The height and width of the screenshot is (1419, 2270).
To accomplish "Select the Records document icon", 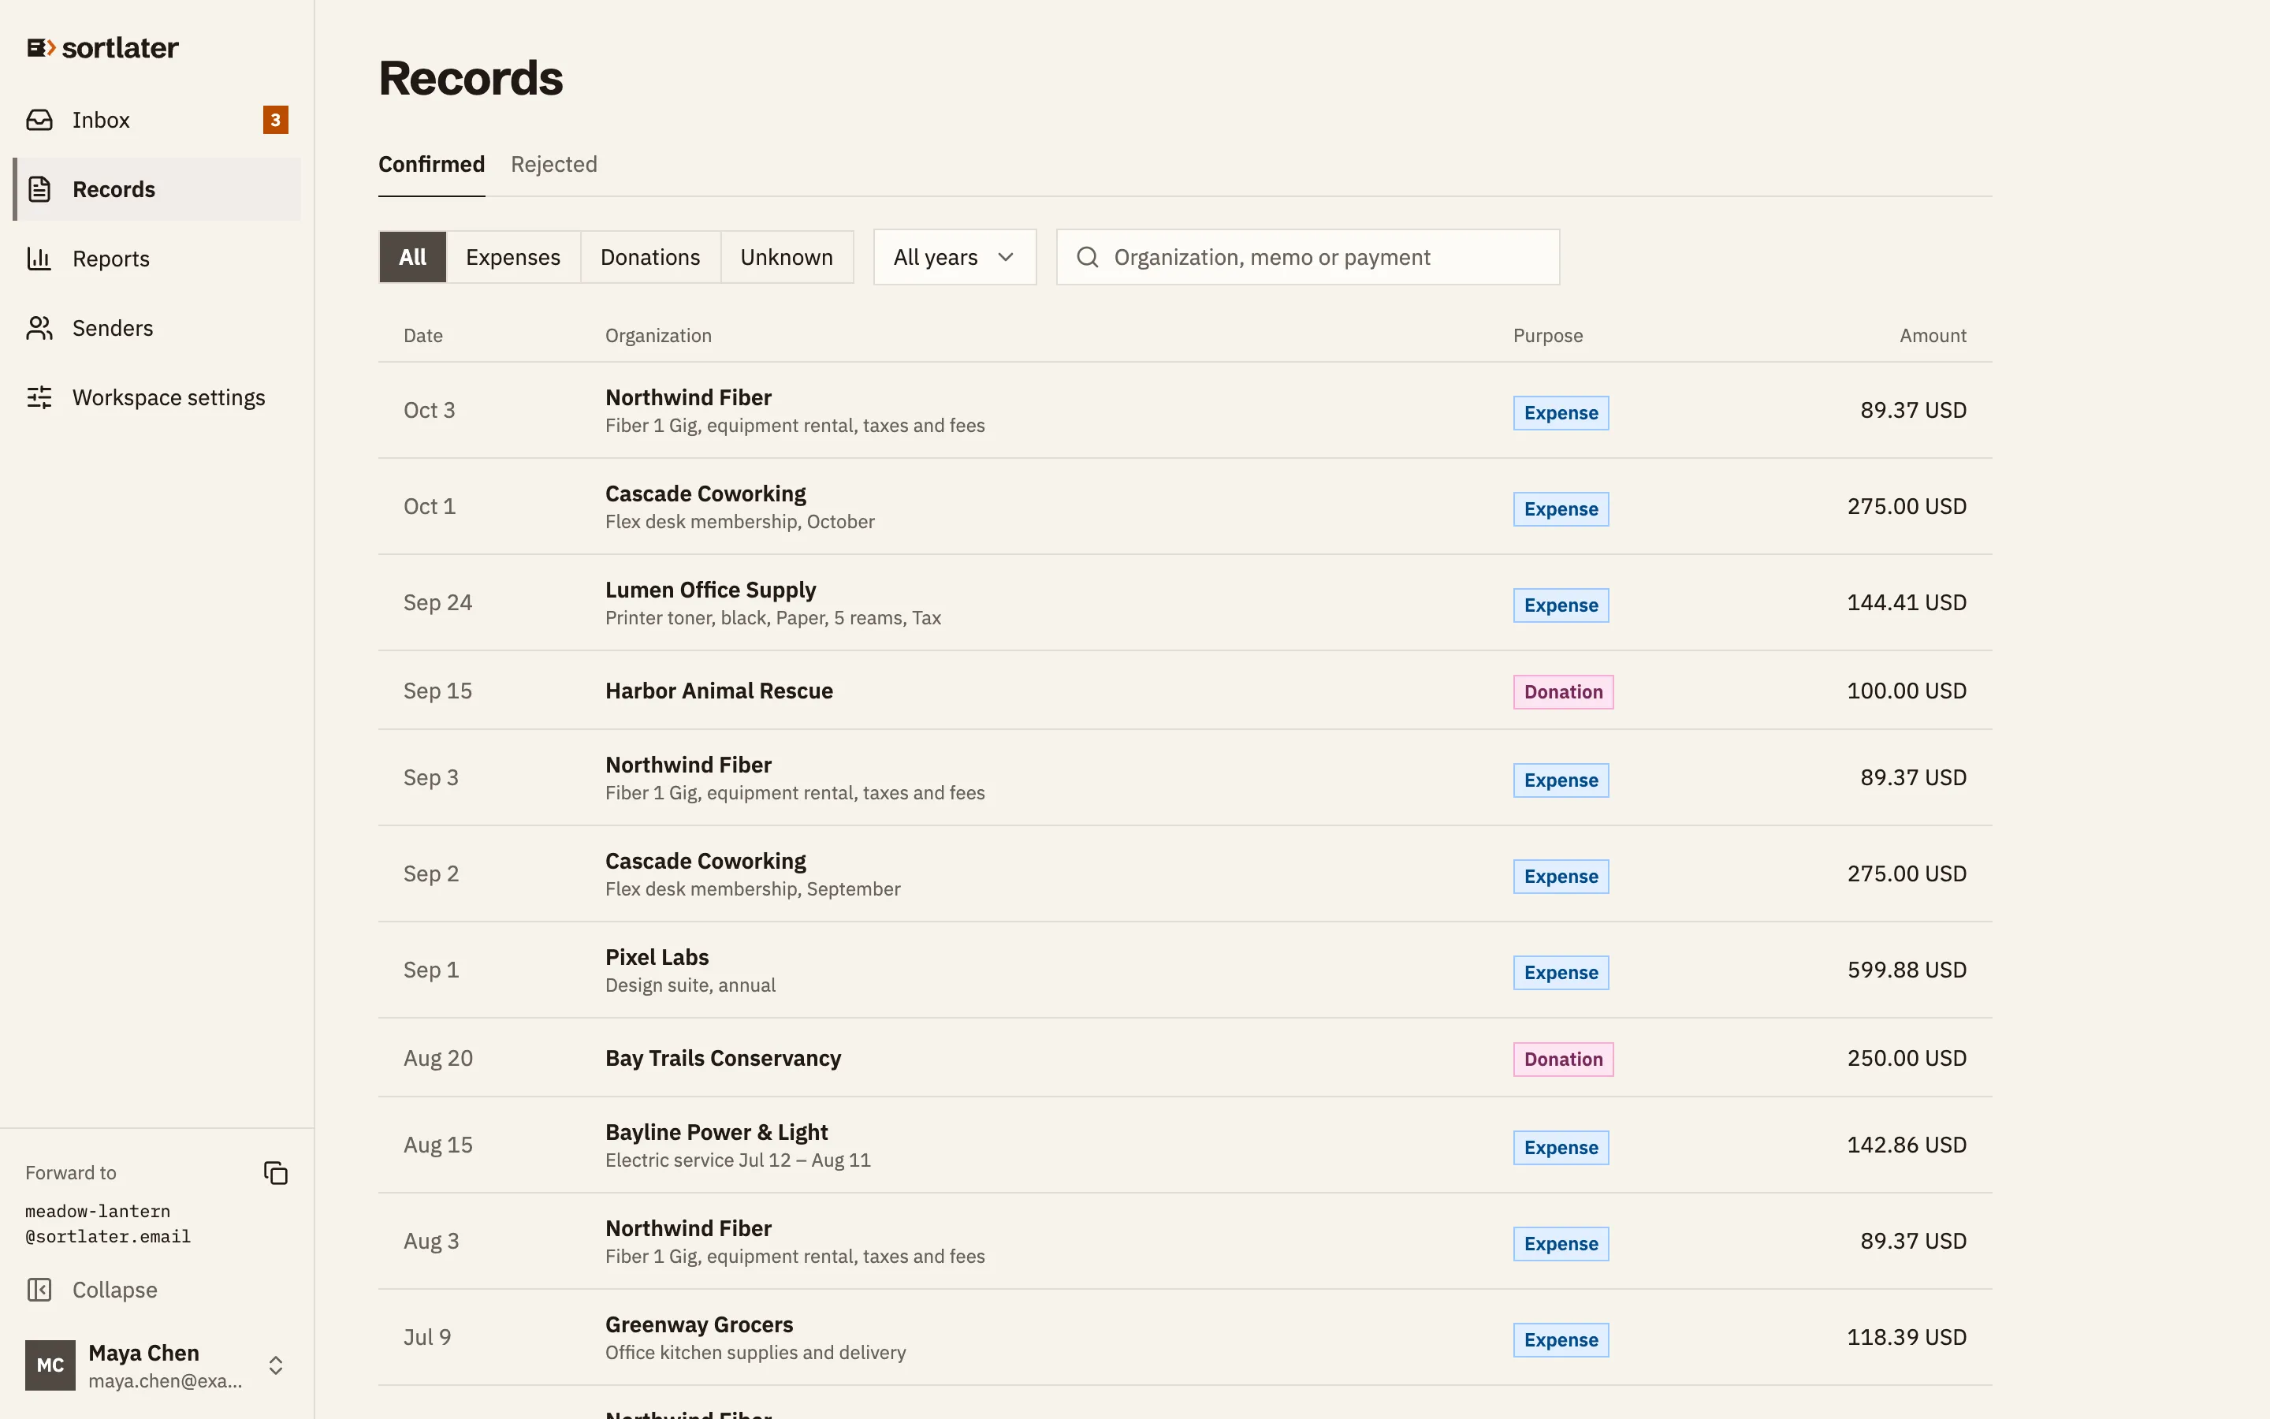I will (x=39, y=189).
